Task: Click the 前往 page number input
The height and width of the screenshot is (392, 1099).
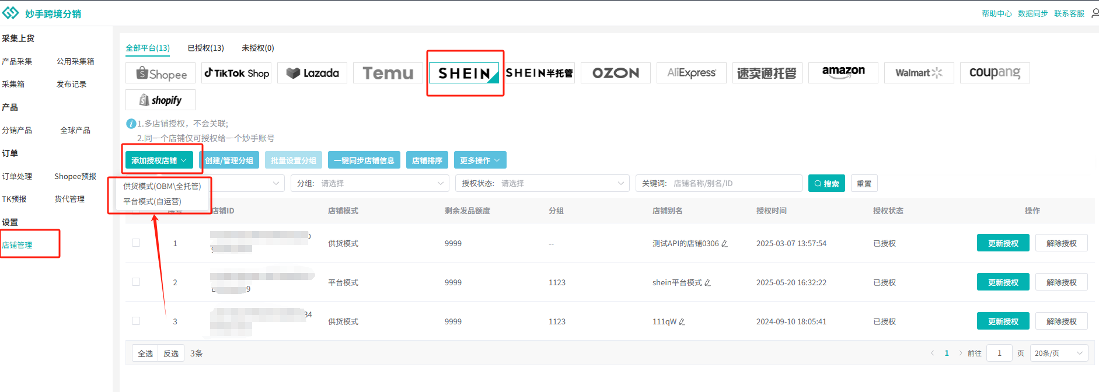Action: [999, 353]
